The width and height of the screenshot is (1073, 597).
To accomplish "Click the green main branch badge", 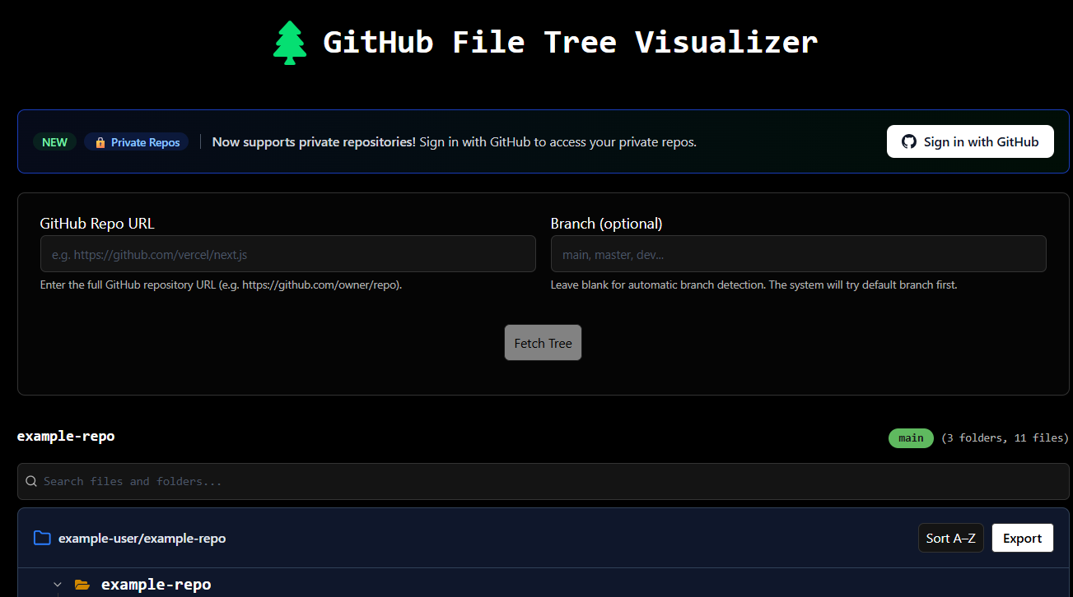I will coord(911,438).
